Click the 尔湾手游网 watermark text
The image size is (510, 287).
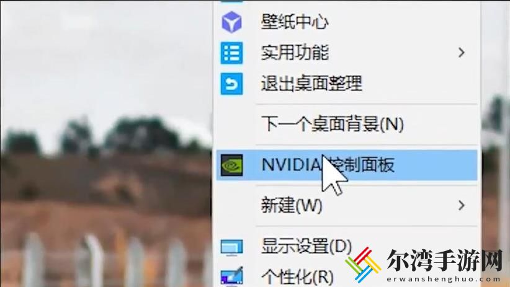point(444,261)
